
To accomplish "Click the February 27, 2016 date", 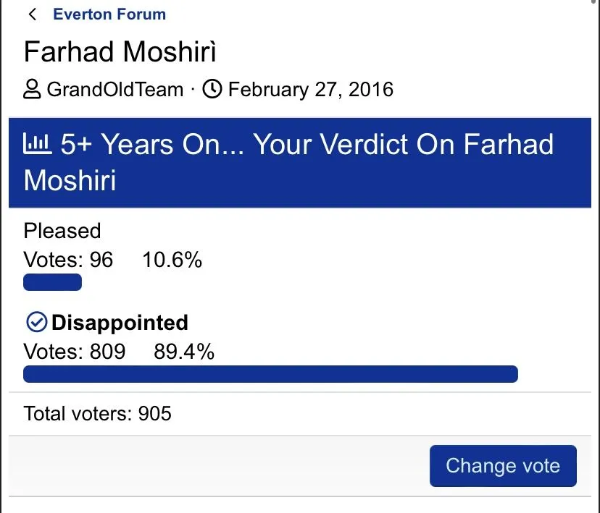I will 310,90.
